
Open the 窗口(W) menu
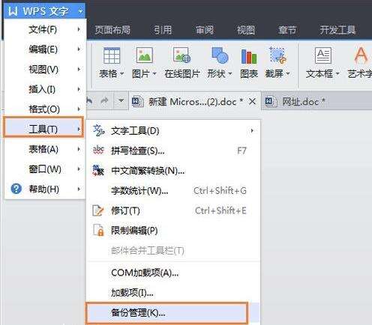coord(45,169)
